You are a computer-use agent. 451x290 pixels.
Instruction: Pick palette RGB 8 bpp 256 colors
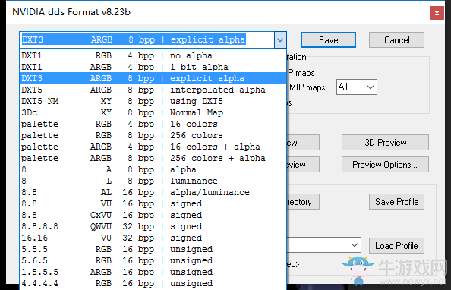[x=153, y=135]
